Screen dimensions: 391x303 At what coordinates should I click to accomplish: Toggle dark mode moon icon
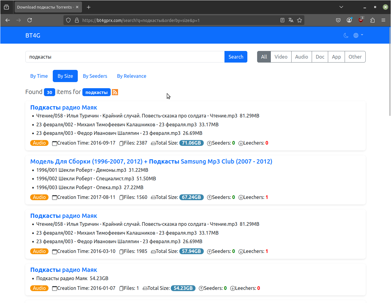point(346,35)
